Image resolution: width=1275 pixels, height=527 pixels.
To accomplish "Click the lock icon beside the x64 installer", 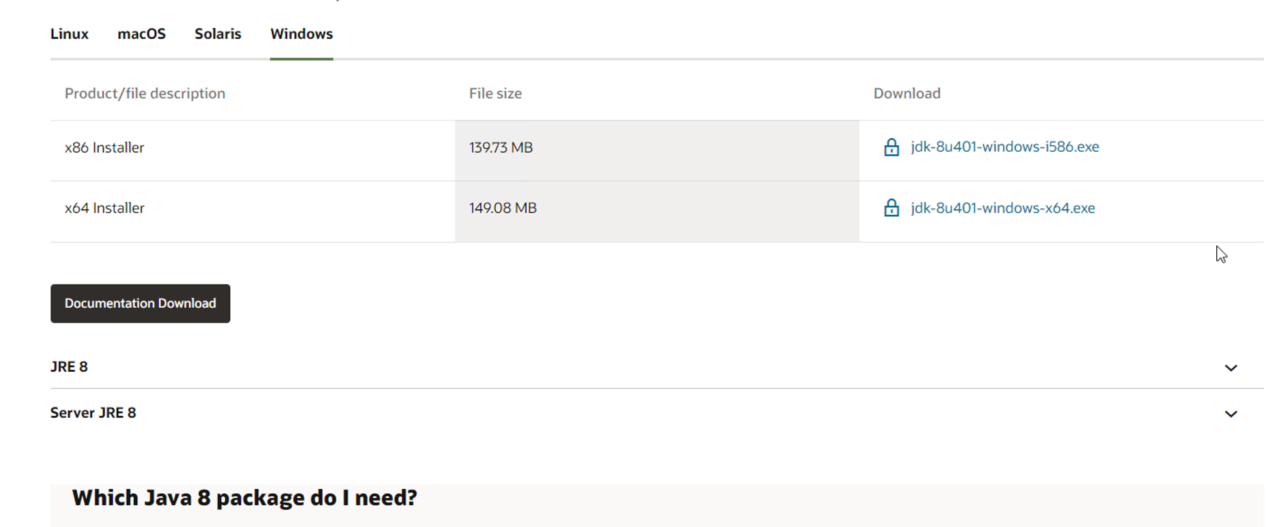I will [891, 208].
